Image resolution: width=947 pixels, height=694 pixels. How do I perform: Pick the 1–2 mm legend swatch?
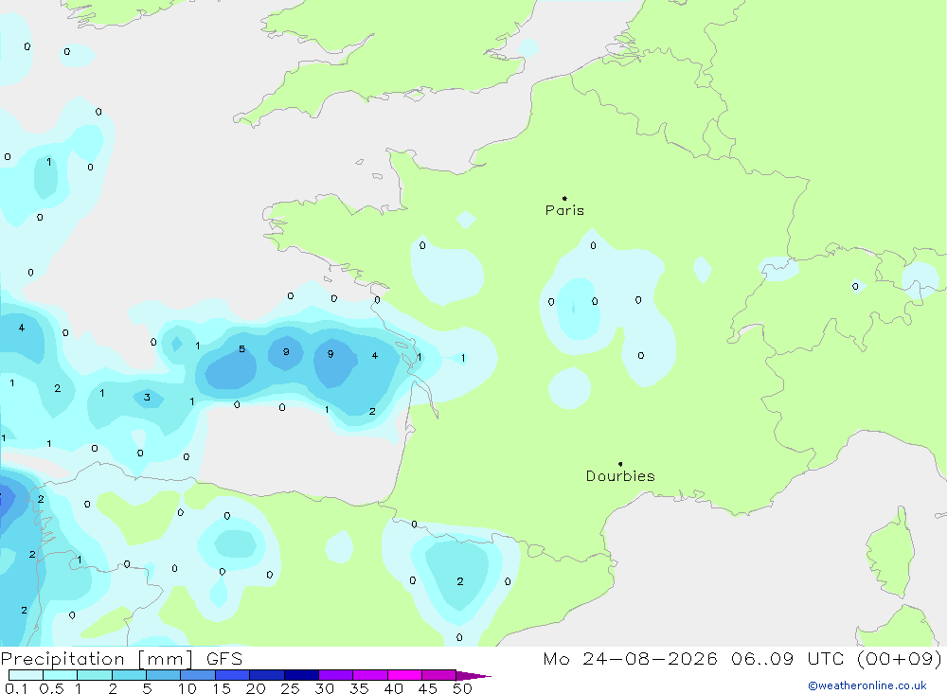point(94,675)
